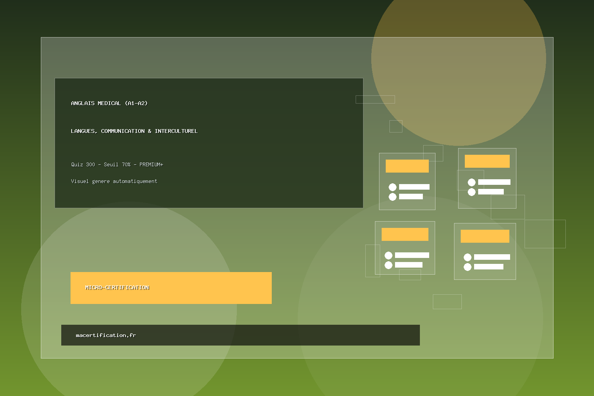
Task: Select second radio option in bottom-right quiz card
Action: pyautogui.click(x=467, y=267)
